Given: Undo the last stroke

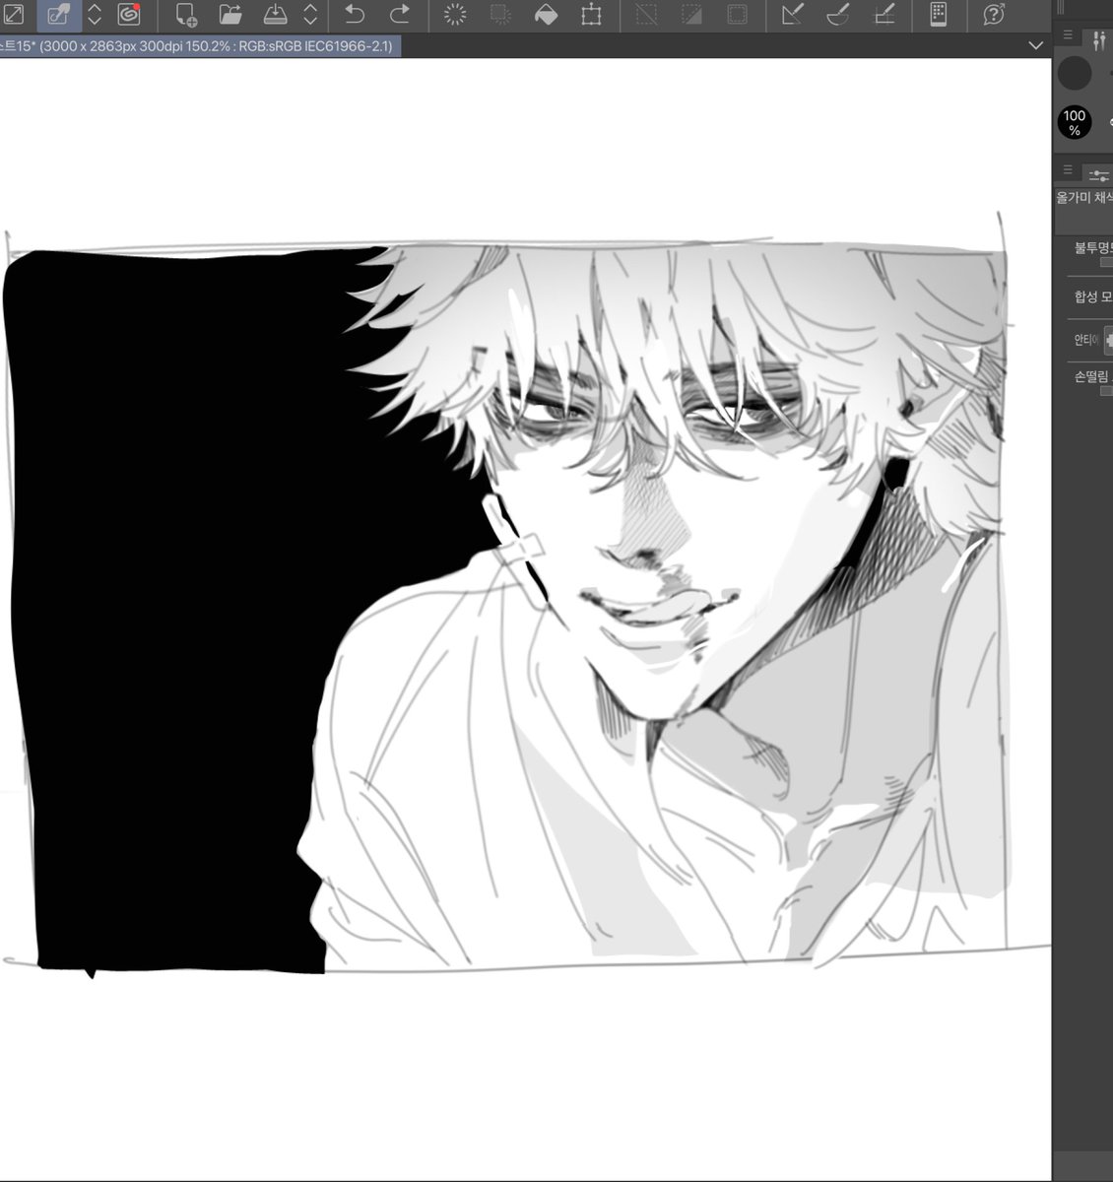Looking at the screenshot, I should [x=355, y=15].
